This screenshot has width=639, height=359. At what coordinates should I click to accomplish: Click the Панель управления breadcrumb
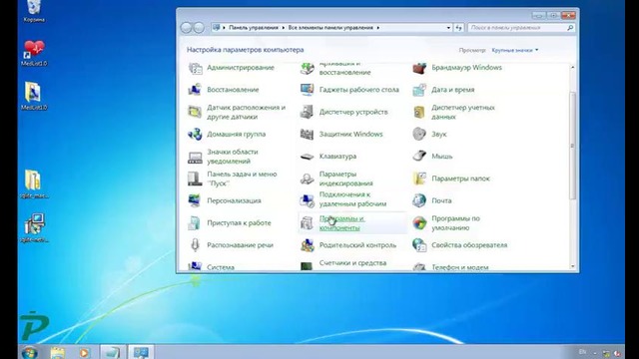[x=254, y=28]
